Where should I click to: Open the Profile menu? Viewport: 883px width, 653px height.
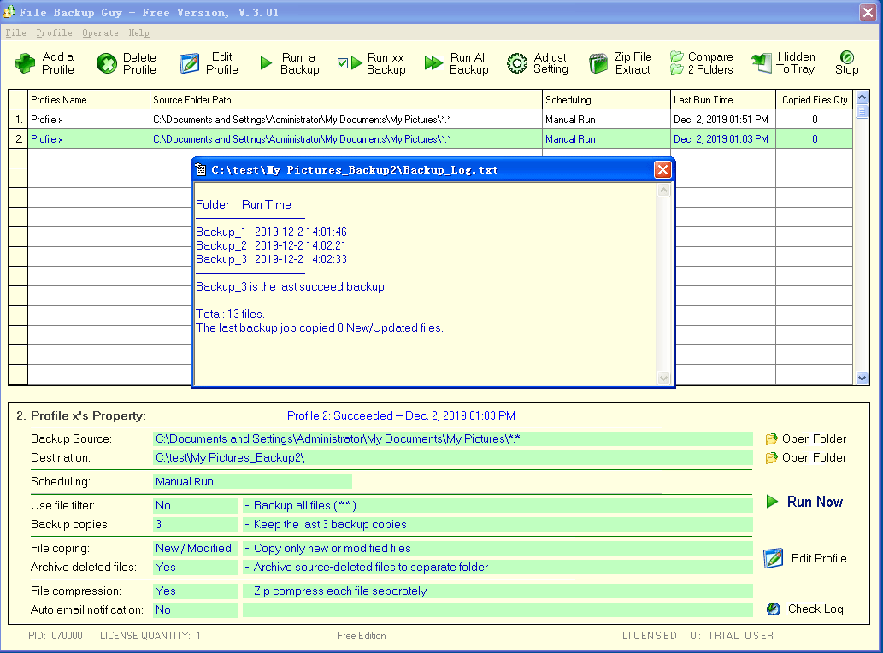(54, 32)
